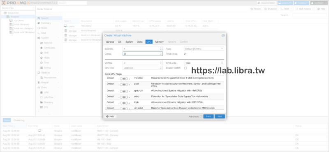
Task: Switch to the OS tab
Action: click(120, 42)
